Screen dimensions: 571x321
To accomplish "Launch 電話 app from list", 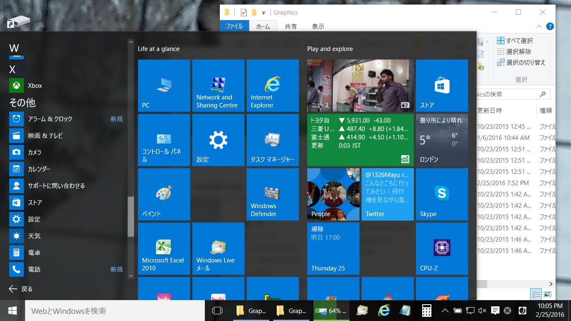I will pyautogui.click(x=67, y=270).
